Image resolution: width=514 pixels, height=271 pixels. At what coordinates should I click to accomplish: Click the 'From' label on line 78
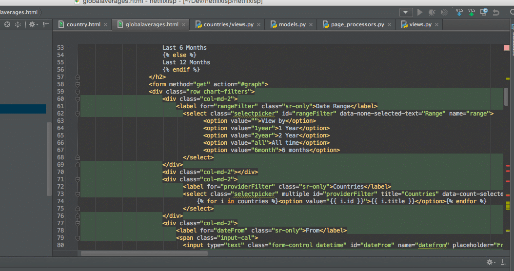313,231
